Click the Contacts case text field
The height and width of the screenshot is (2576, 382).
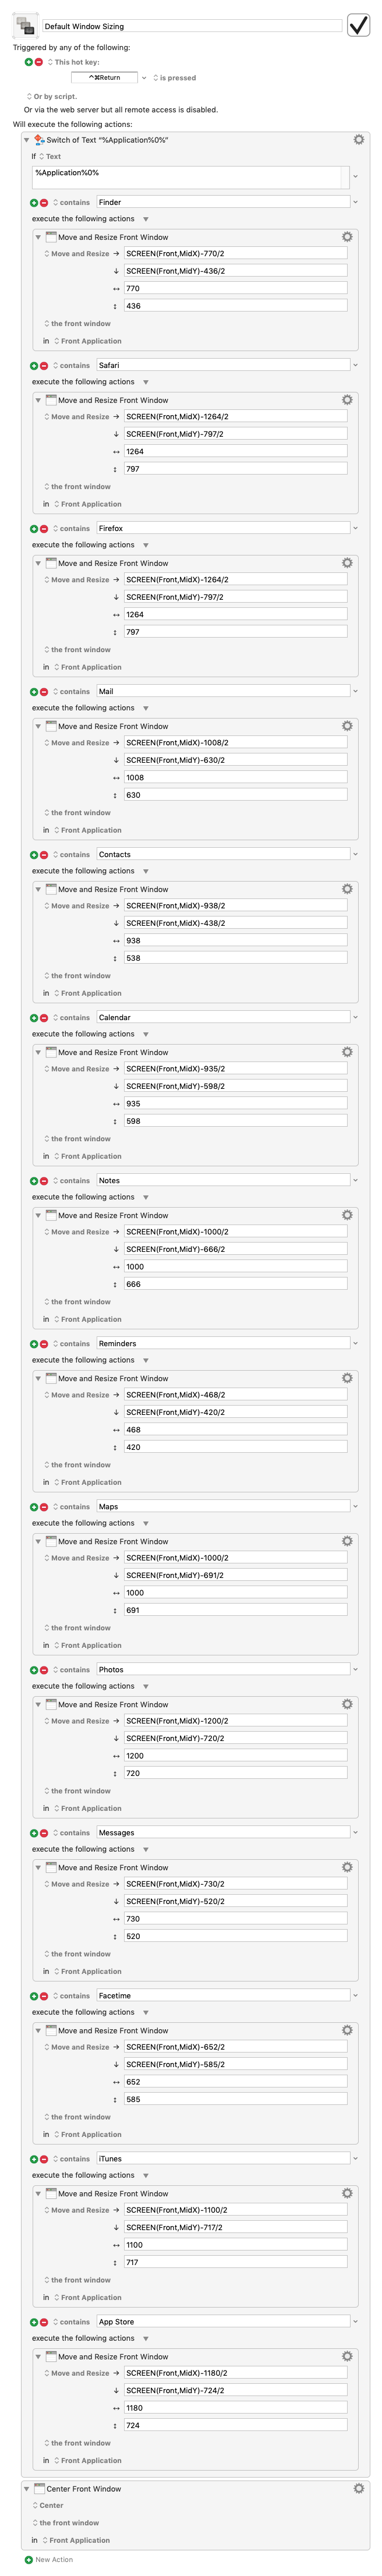coord(223,854)
